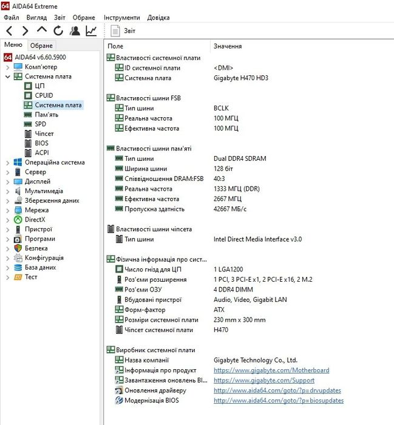Click the Безпека shield icon
394x425 pixels.
[18, 248]
